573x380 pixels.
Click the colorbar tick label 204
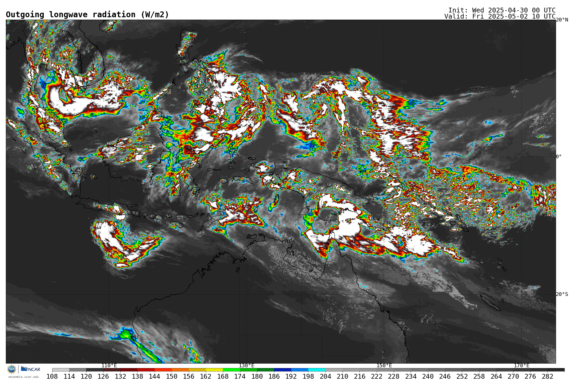[x=325, y=377]
